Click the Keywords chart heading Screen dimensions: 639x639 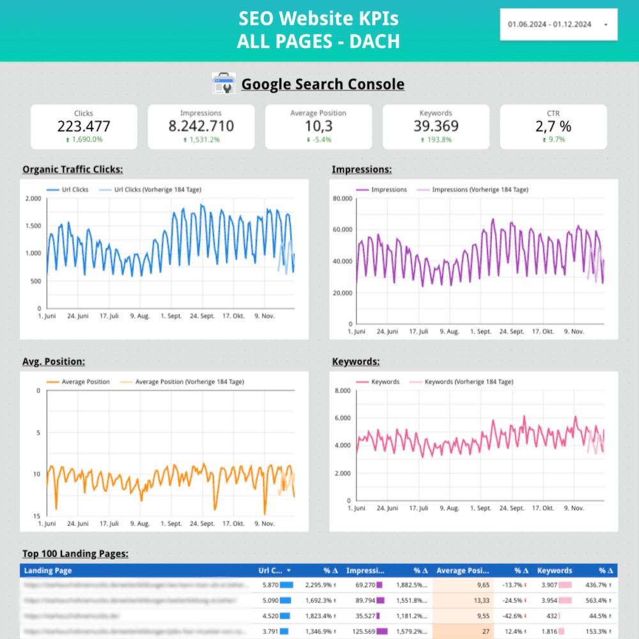(356, 362)
